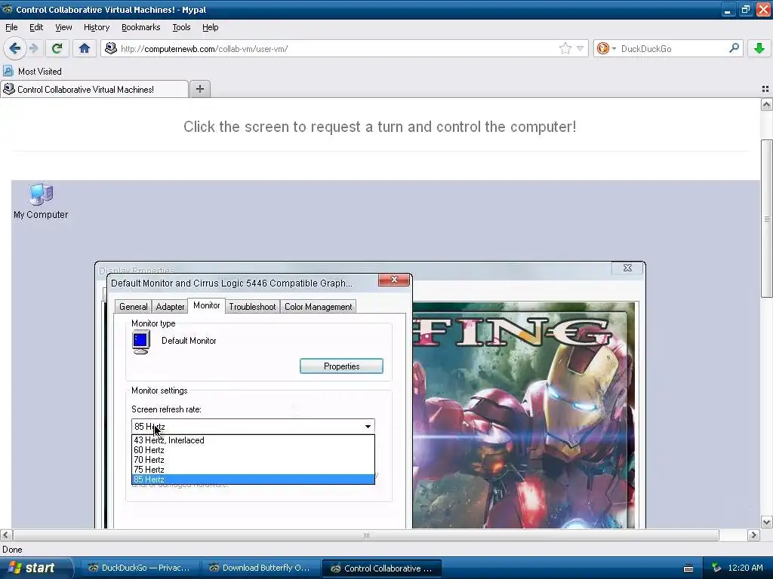The width and height of the screenshot is (773, 579).
Task: Click the monitor Properties button
Action: 341,366
